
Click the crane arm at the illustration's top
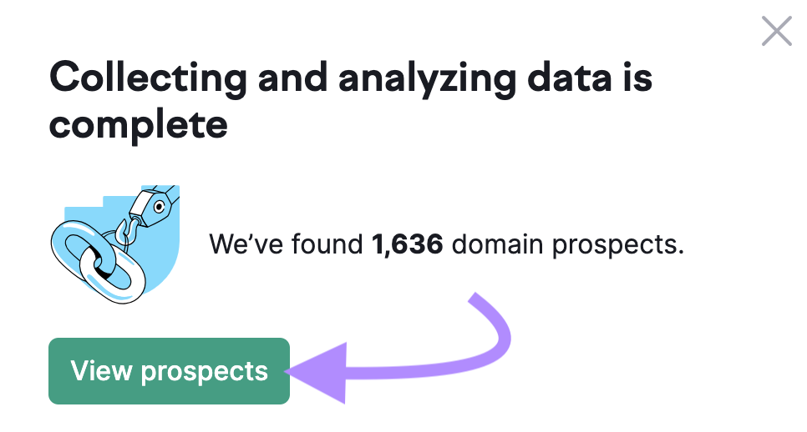pyautogui.click(x=157, y=201)
